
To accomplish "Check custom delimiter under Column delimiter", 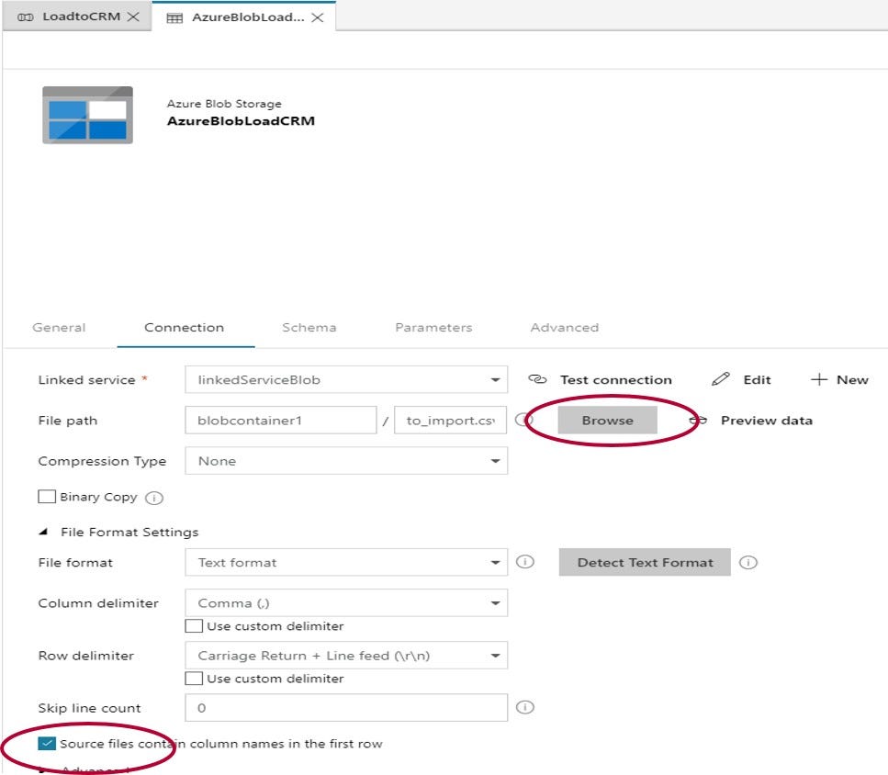I will (194, 626).
